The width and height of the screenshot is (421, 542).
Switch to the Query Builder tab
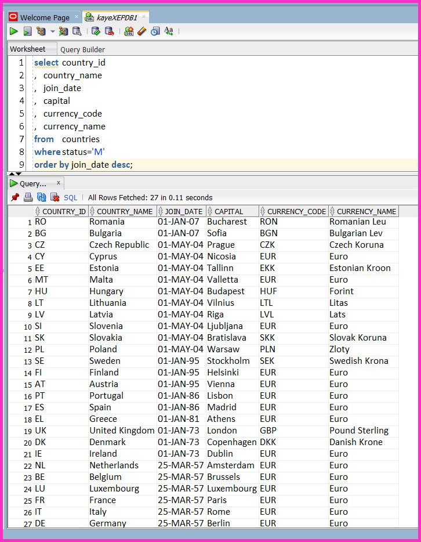pyautogui.click(x=82, y=49)
